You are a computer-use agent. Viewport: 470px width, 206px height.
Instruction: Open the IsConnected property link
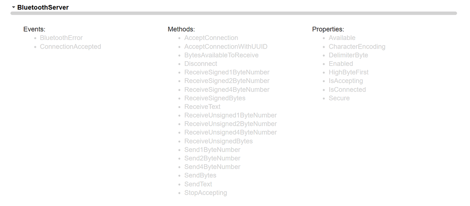click(347, 90)
